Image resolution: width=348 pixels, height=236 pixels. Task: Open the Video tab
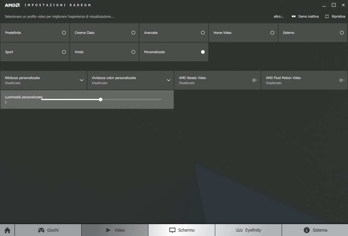point(115,230)
